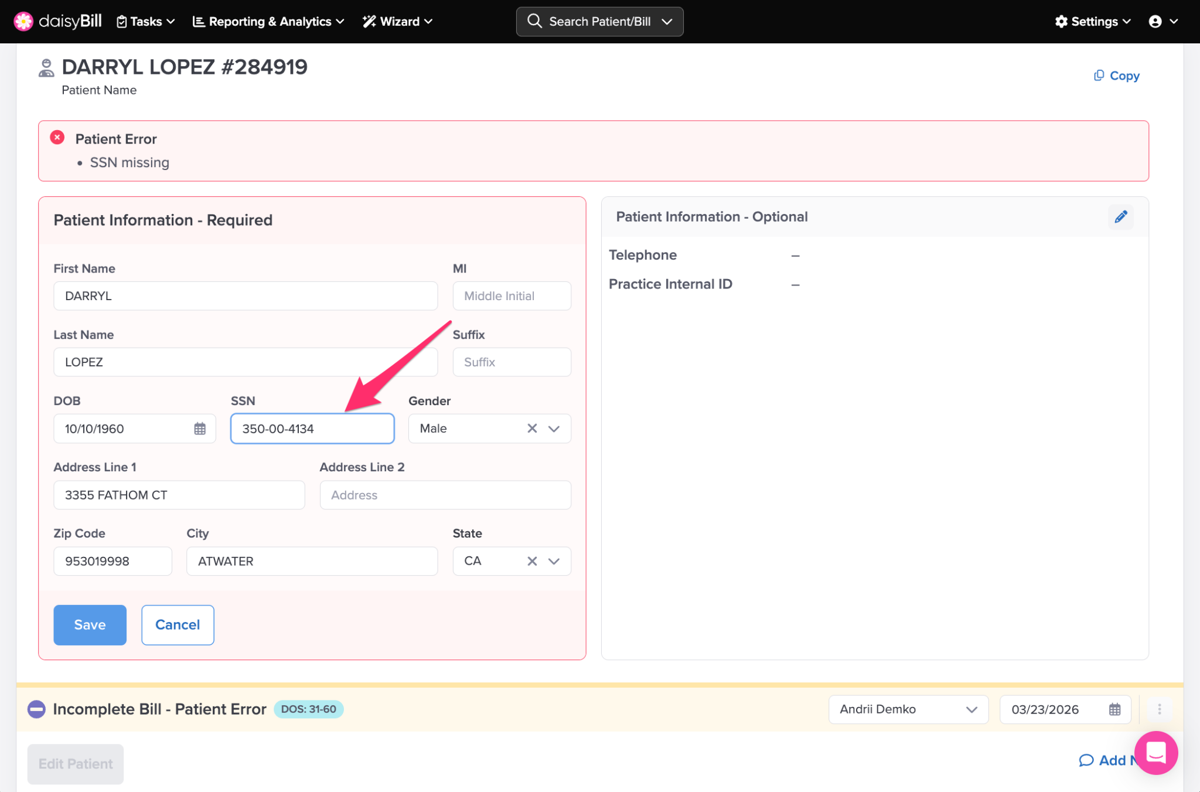Click the three-dot bill options icon
The width and height of the screenshot is (1200, 792).
click(x=1159, y=709)
